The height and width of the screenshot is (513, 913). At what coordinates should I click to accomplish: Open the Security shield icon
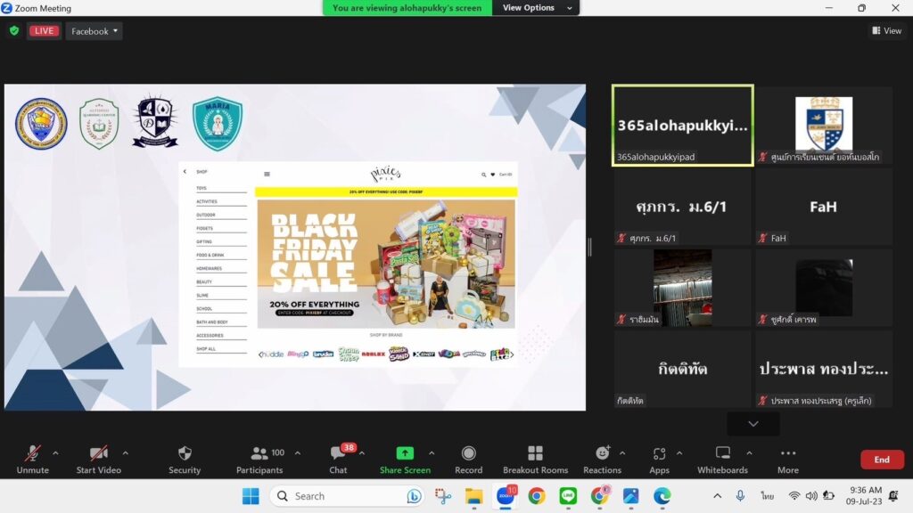pyautogui.click(x=185, y=453)
